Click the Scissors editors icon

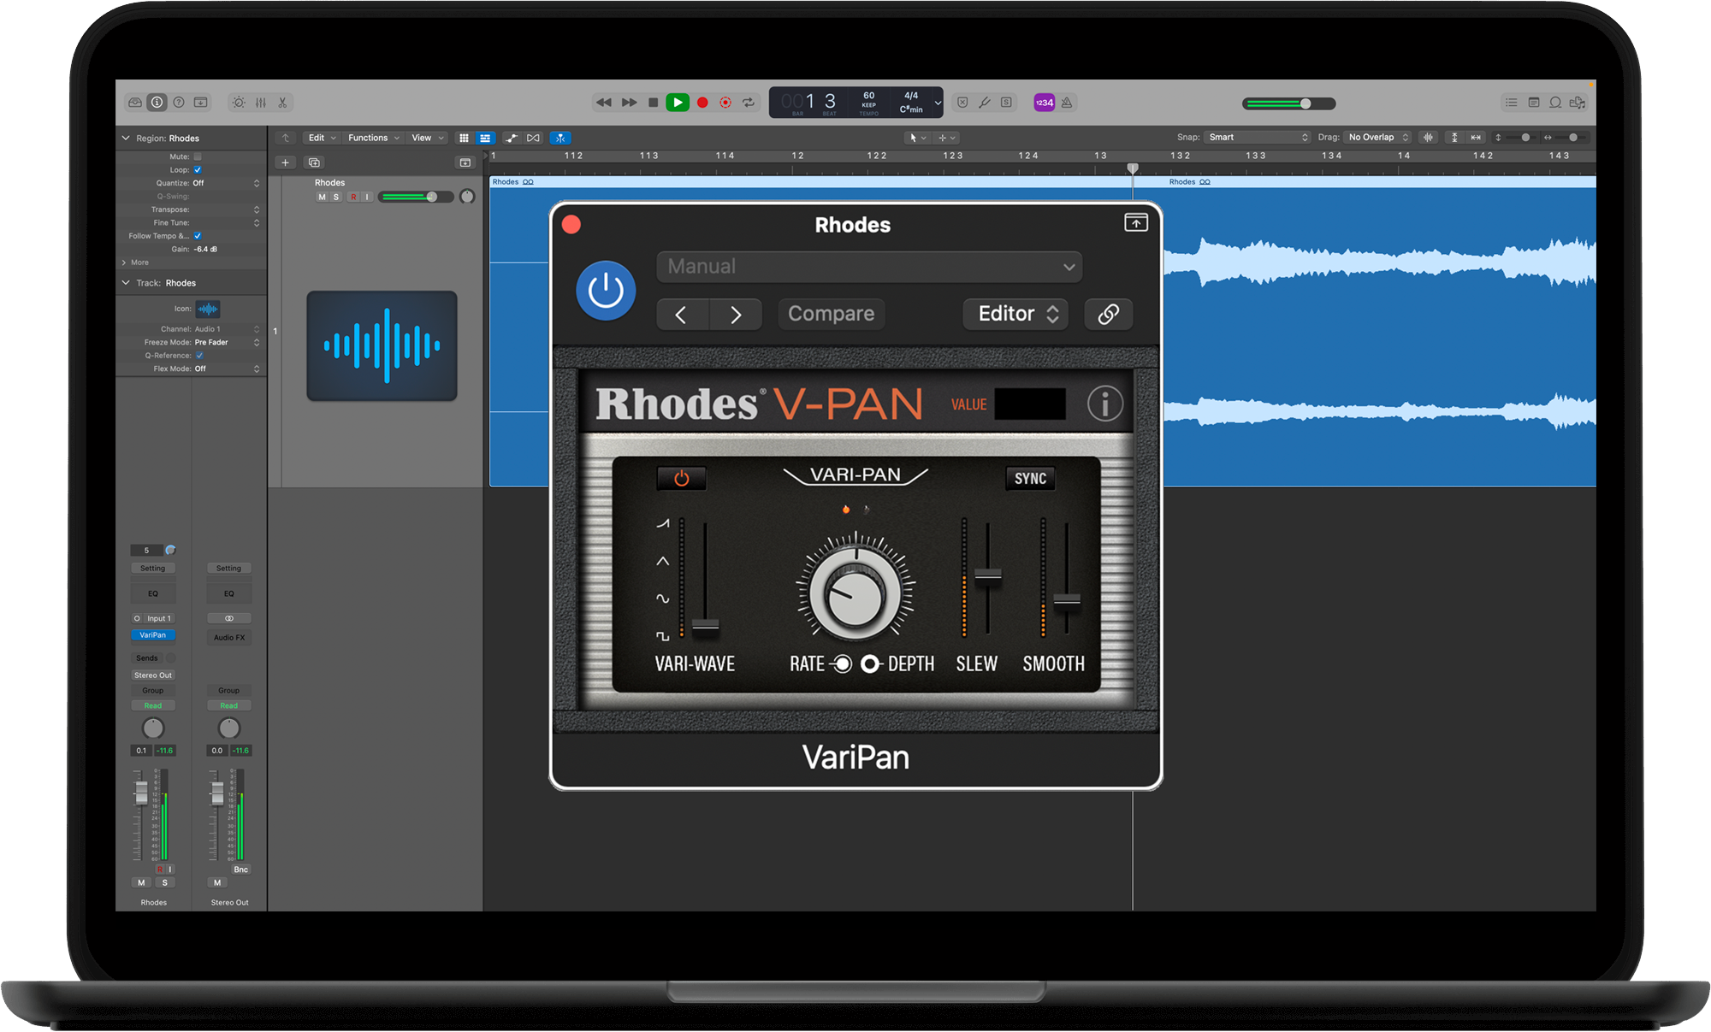[x=282, y=103]
